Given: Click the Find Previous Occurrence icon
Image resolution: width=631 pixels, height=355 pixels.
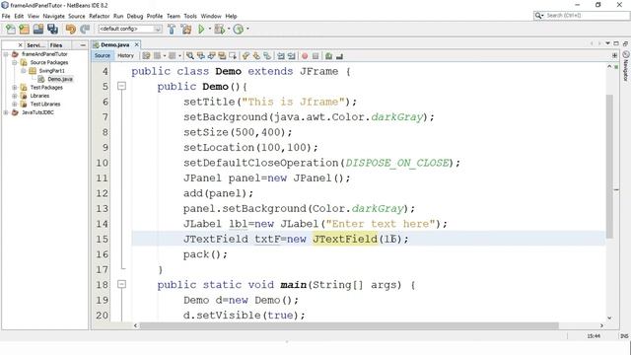Looking at the screenshot, I should [x=200, y=56].
